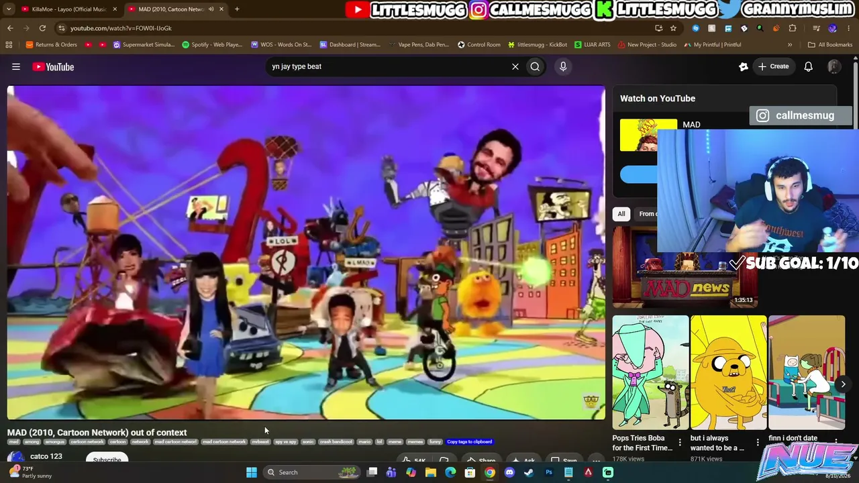Image resolution: width=859 pixels, height=483 pixels.
Task: Click the mrbeast video tag
Action: (x=260, y=442)
